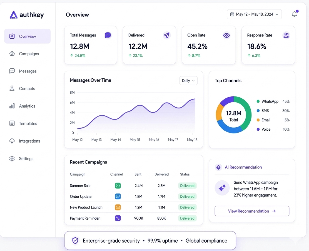Click the orange Email legend dot
The height and width of the screenshot is (251, 309).
tap(258, 120)
